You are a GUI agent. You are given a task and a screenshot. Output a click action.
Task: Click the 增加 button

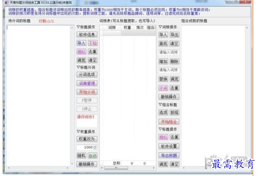pos(163,62)
